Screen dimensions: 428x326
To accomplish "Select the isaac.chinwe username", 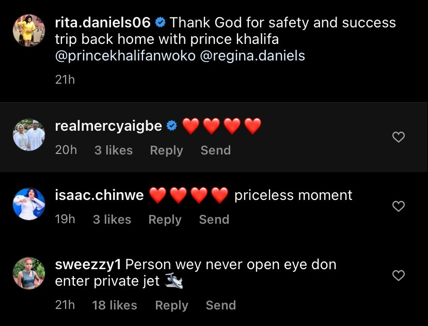I will click(99, 195).
